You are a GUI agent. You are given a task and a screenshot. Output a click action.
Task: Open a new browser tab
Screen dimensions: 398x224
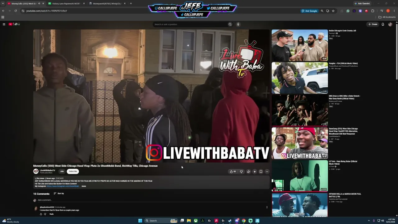(x=131, y=4)
